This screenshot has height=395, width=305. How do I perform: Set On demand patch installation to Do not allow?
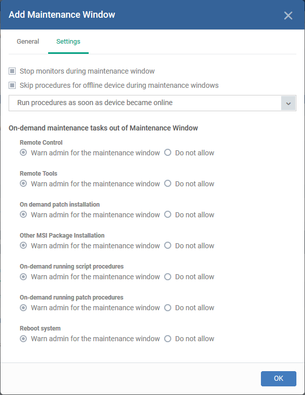point(168,214)
